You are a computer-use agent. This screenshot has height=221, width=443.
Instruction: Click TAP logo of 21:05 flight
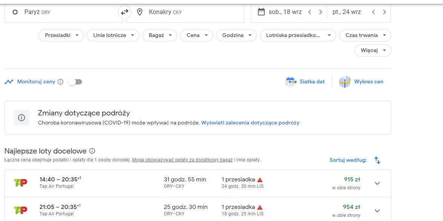(21, 210)
